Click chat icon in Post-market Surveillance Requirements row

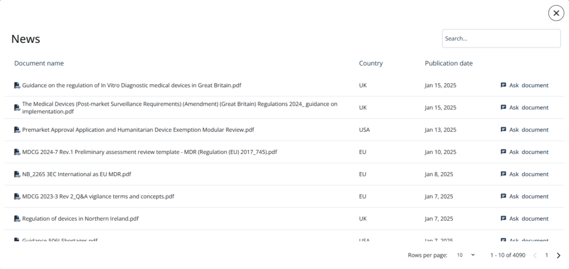coord(503,107)
